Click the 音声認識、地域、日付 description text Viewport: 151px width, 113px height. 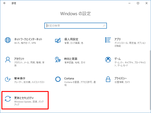point(75,63)
